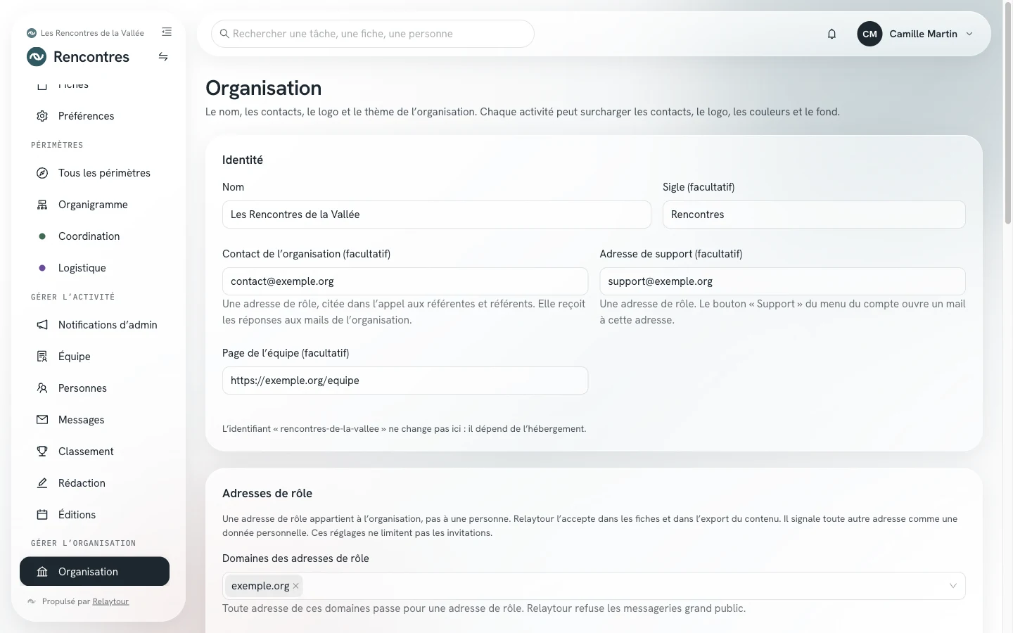Click the Classement trophy icon
The height and width of the screenshot is (633, 1013).
tap(42, 452)
